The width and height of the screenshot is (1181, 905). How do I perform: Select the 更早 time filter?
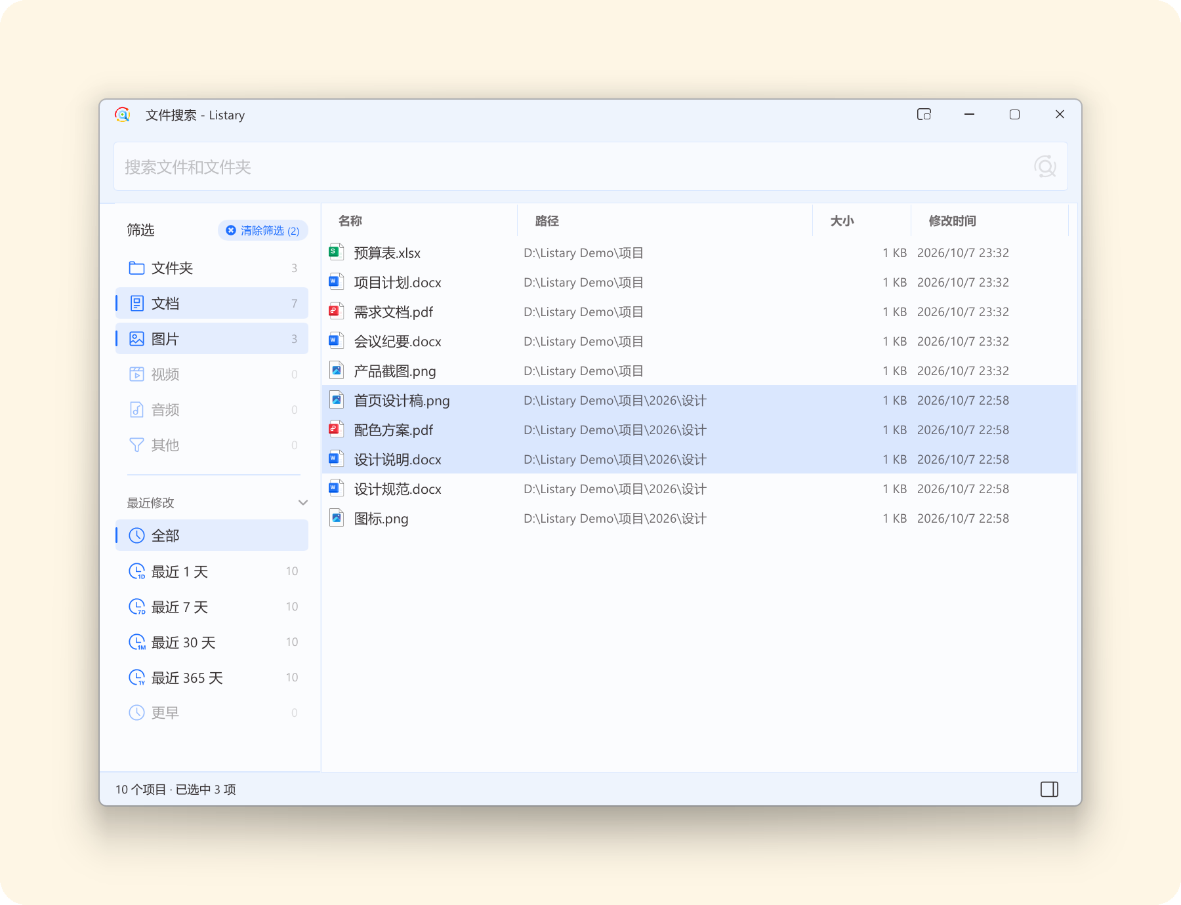coord(212,713)
